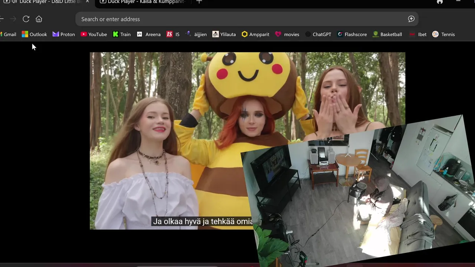Minimize the browser window
475x267 pixels.
pos(458,1)
